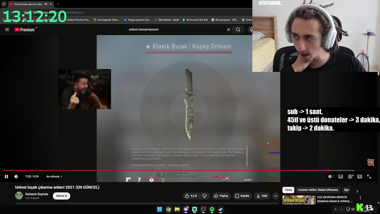Select the Tümü filter chip
Image resolution: width=380 pixels, height=214 pixels.
point(288,190)
